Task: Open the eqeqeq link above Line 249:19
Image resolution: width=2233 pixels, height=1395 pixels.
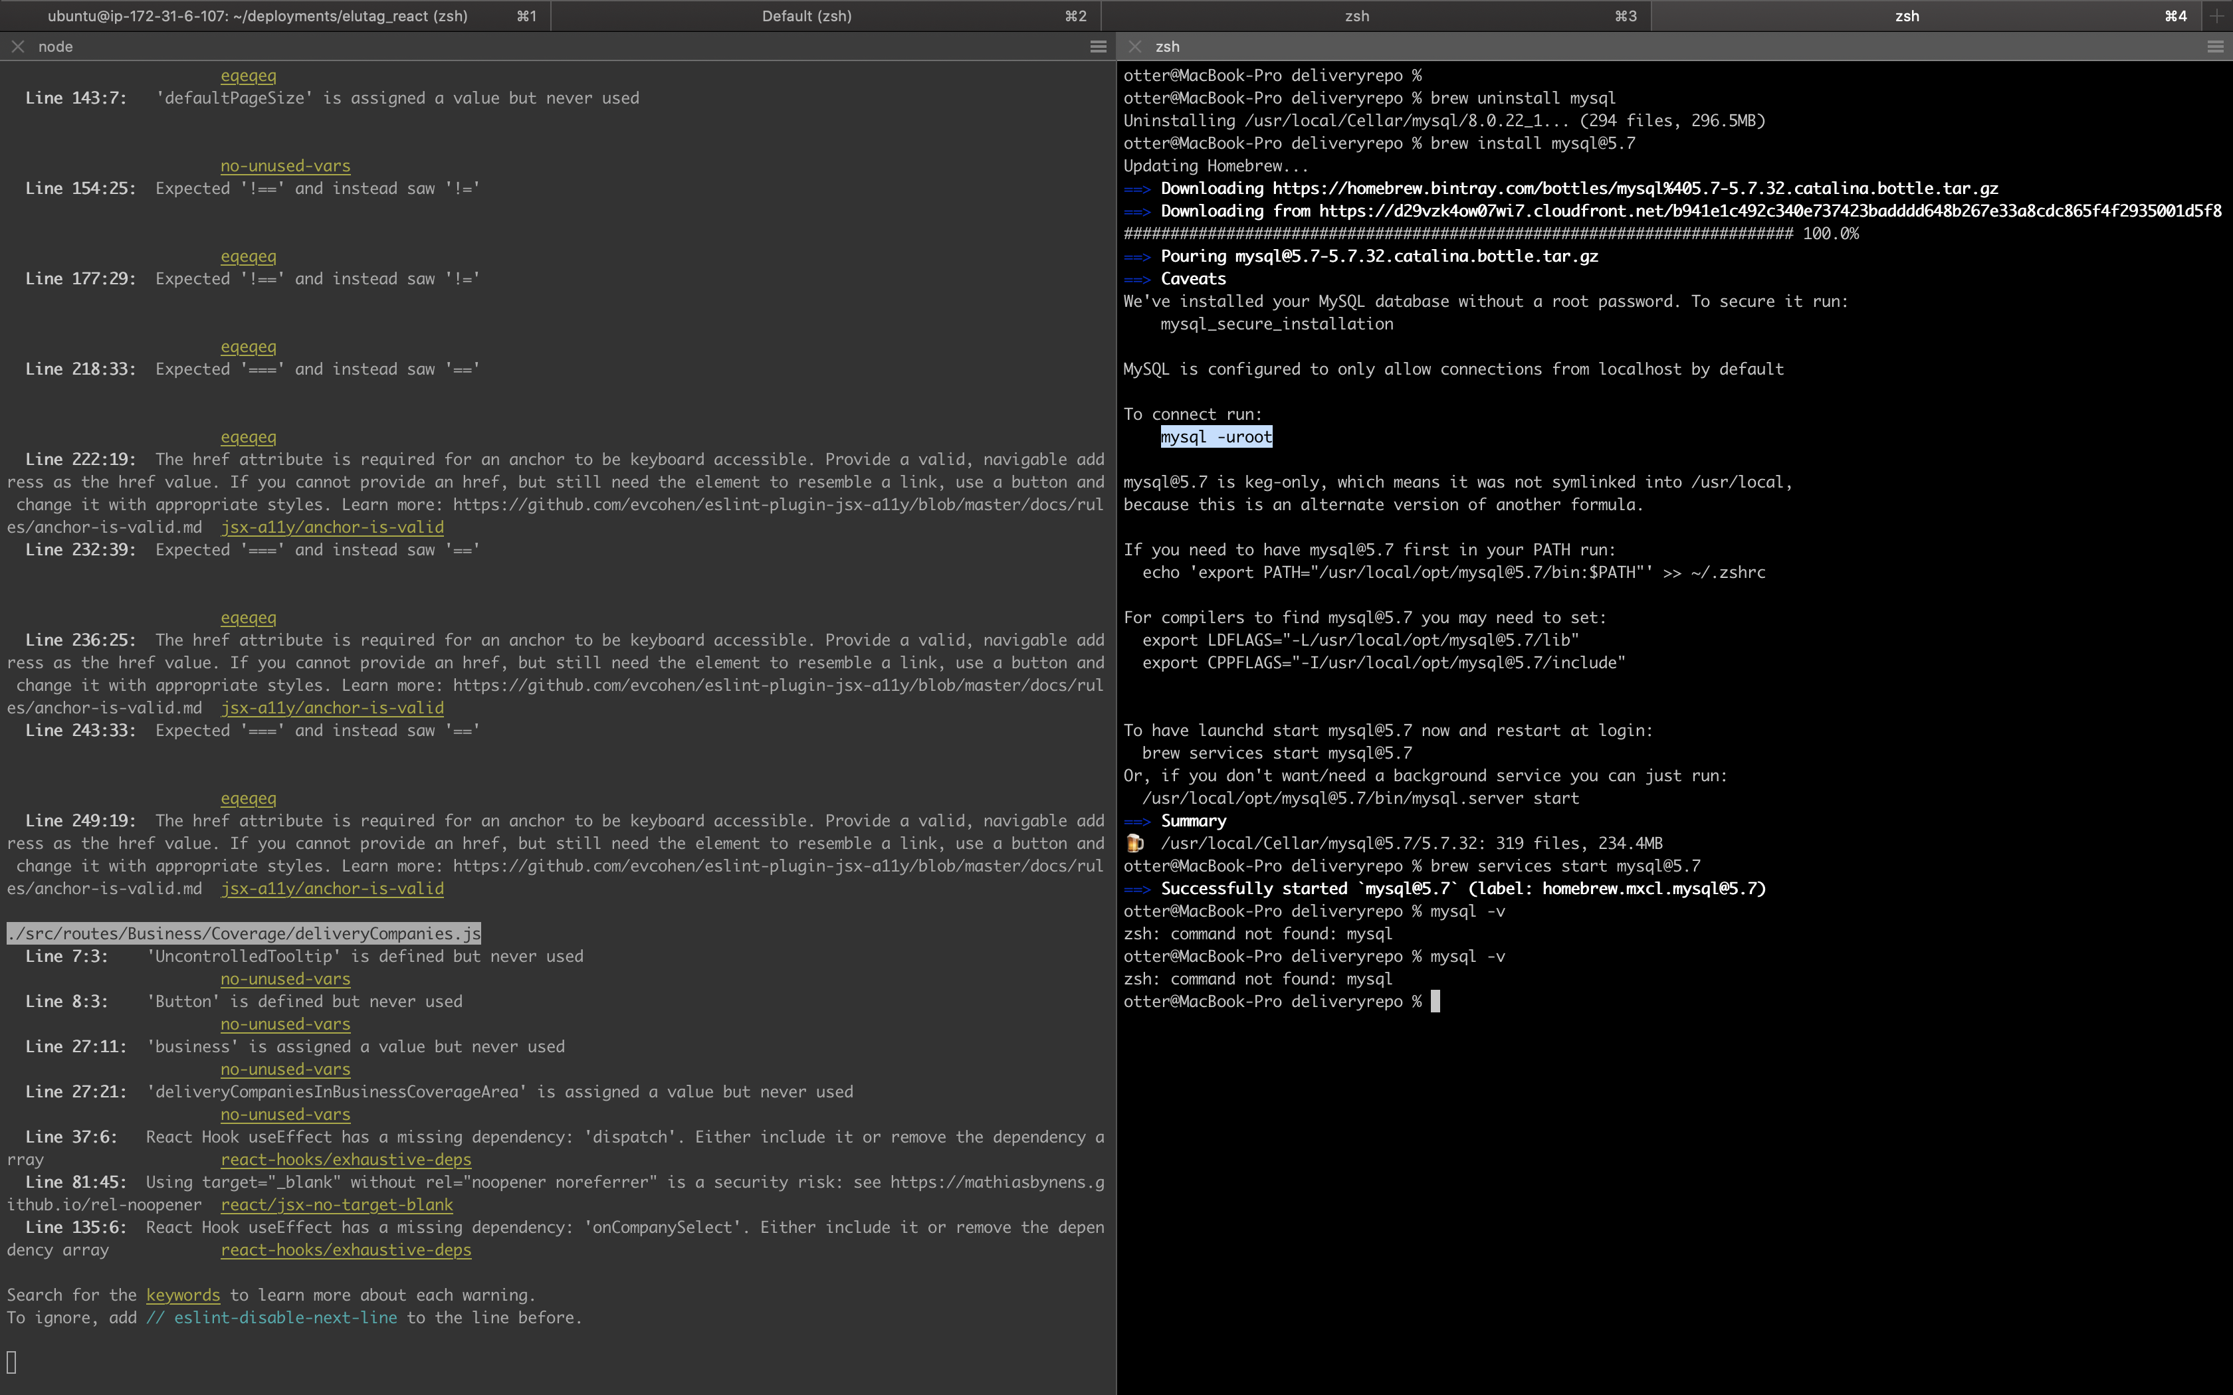Action: [x=248, y=799]
